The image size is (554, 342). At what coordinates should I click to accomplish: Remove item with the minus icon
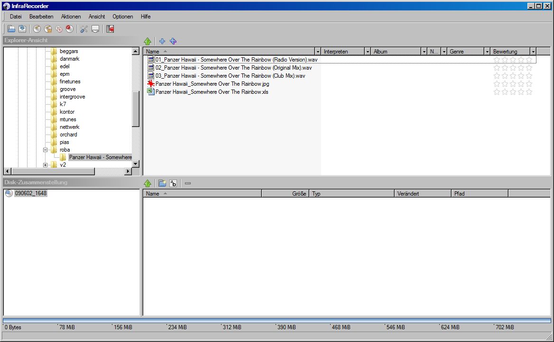pos(188,183)
